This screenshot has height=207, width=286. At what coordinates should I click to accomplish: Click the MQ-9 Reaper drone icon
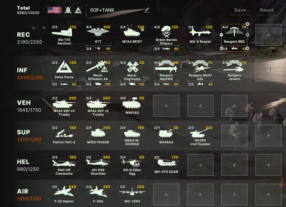[200, 32]
